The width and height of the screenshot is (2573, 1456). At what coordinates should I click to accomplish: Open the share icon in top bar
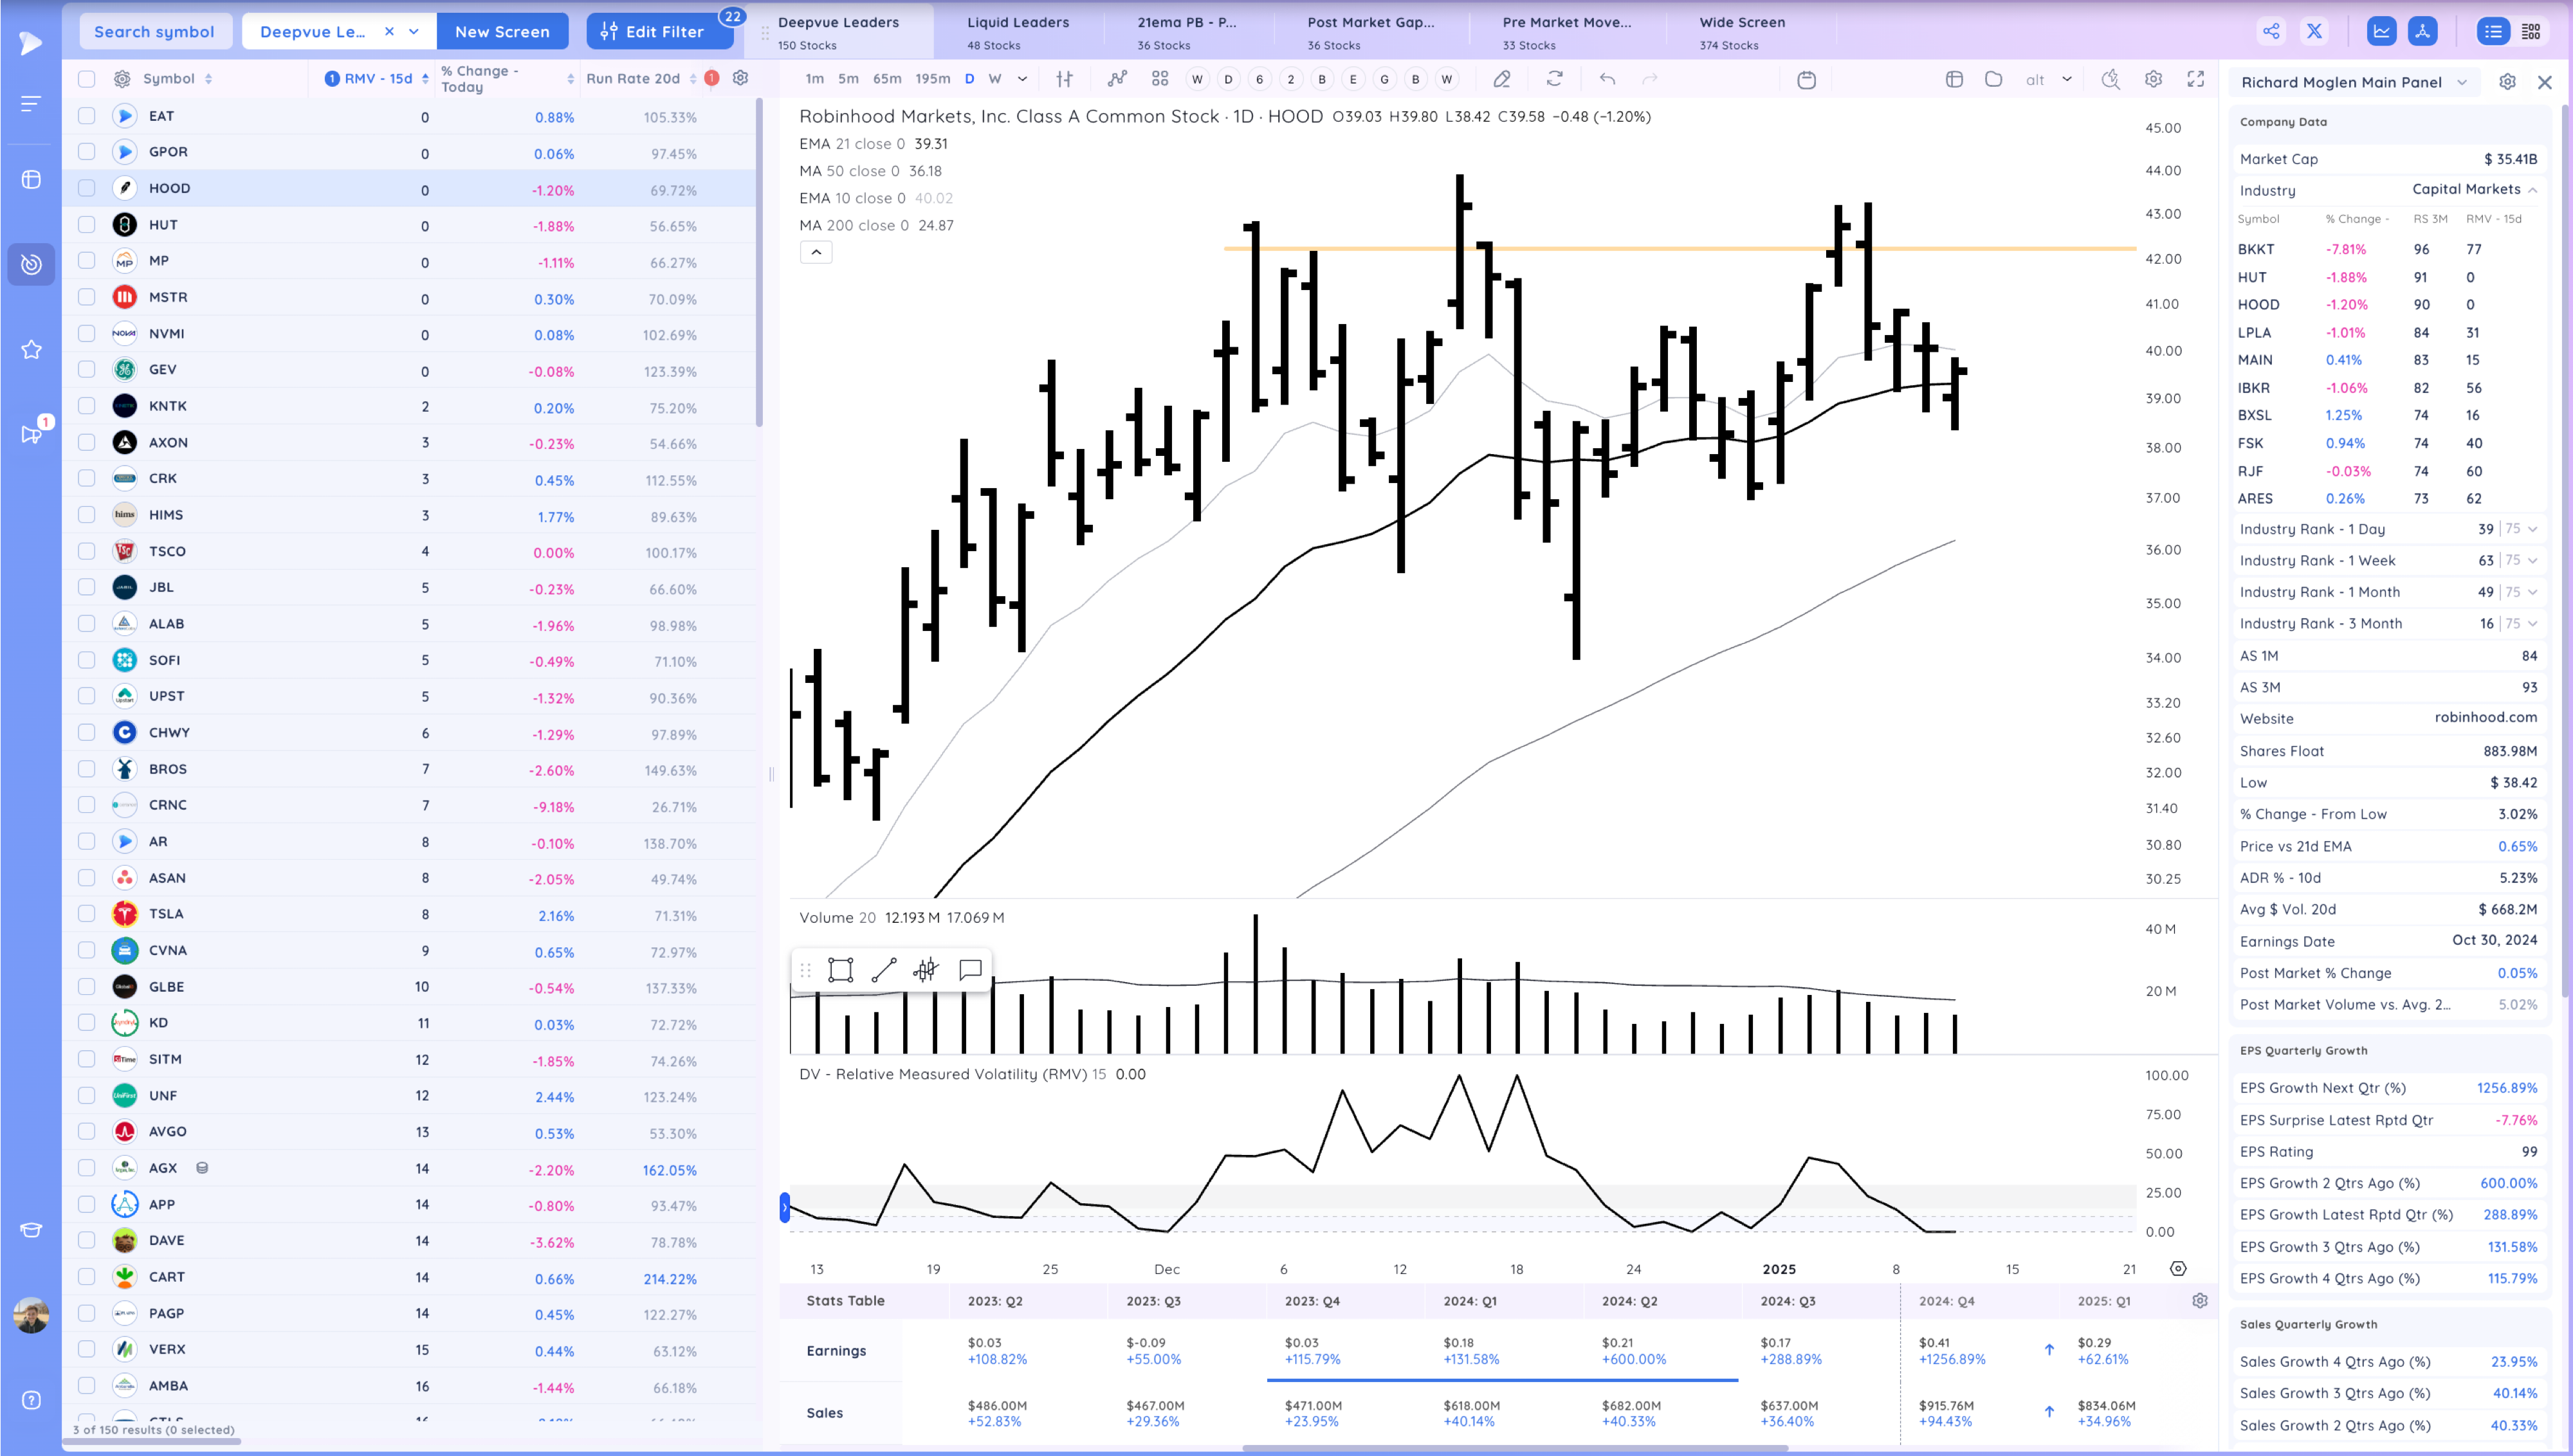[2271, 31]
